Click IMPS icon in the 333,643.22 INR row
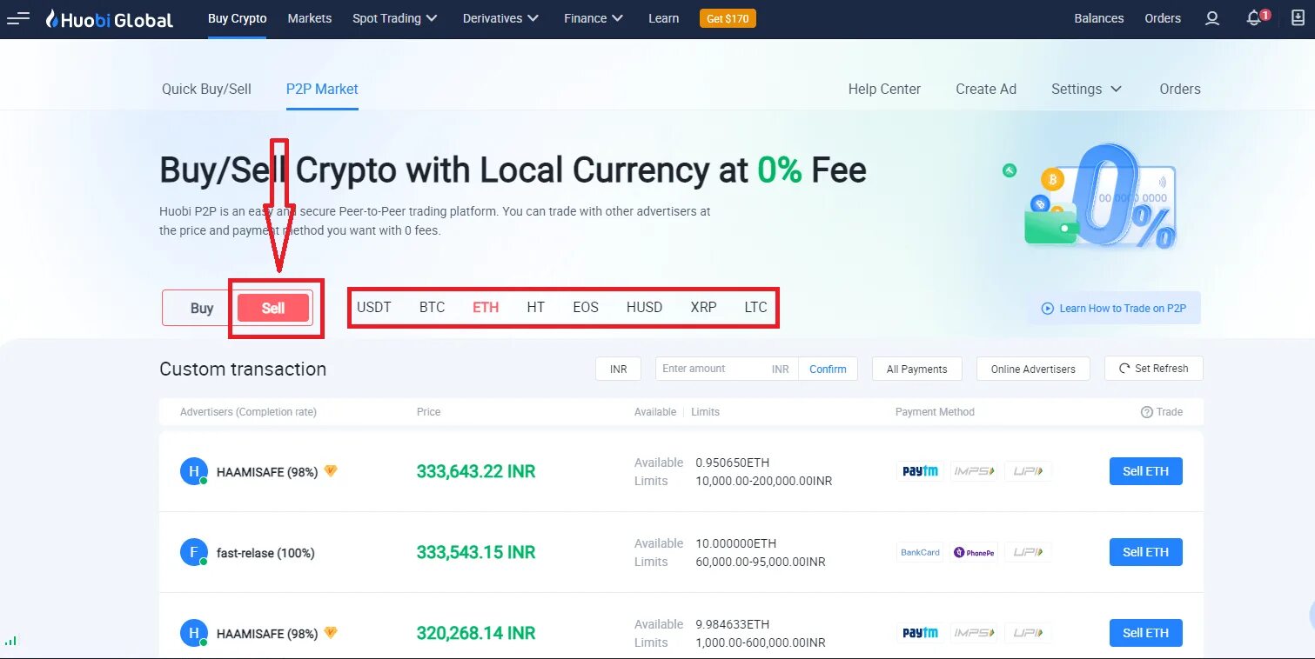1315x659 pixels. coord(974,471)
